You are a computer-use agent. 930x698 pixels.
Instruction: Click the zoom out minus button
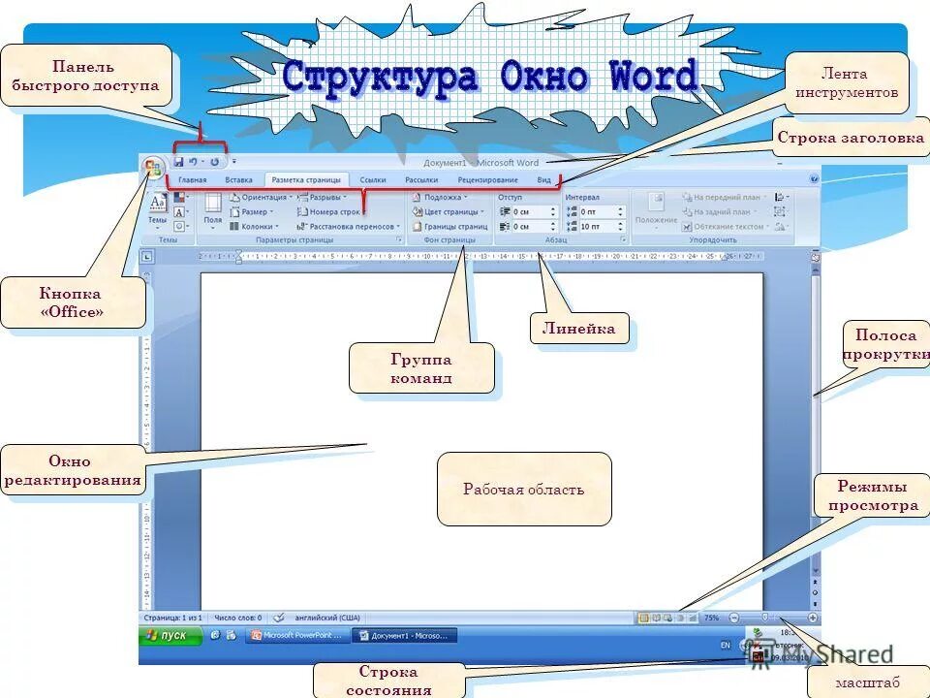[x=734, y=619]
